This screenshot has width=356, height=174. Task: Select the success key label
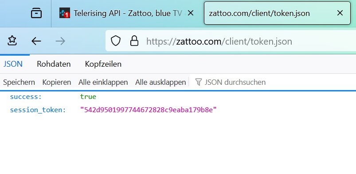26,97
